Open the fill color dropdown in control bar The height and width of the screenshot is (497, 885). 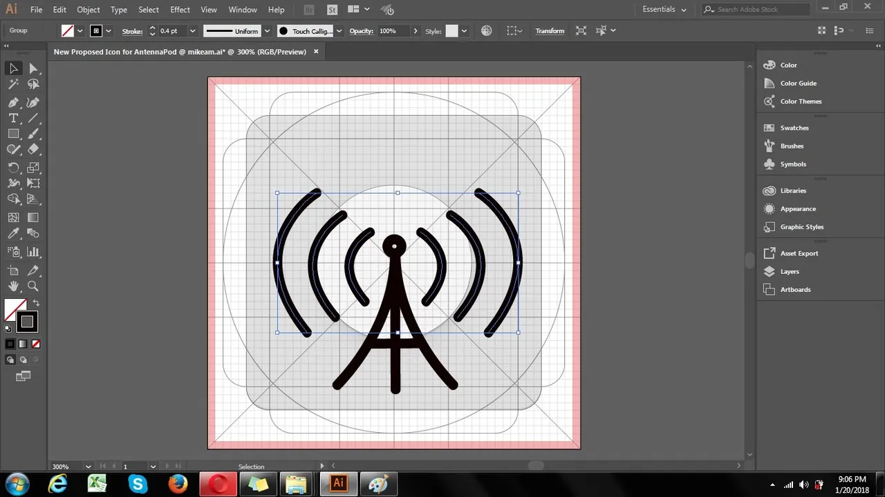(x=80, y=31)
